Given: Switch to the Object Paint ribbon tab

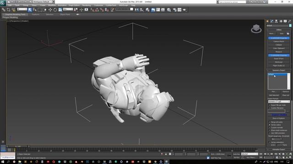Looking at the screenshot, I should coord(65,14).
